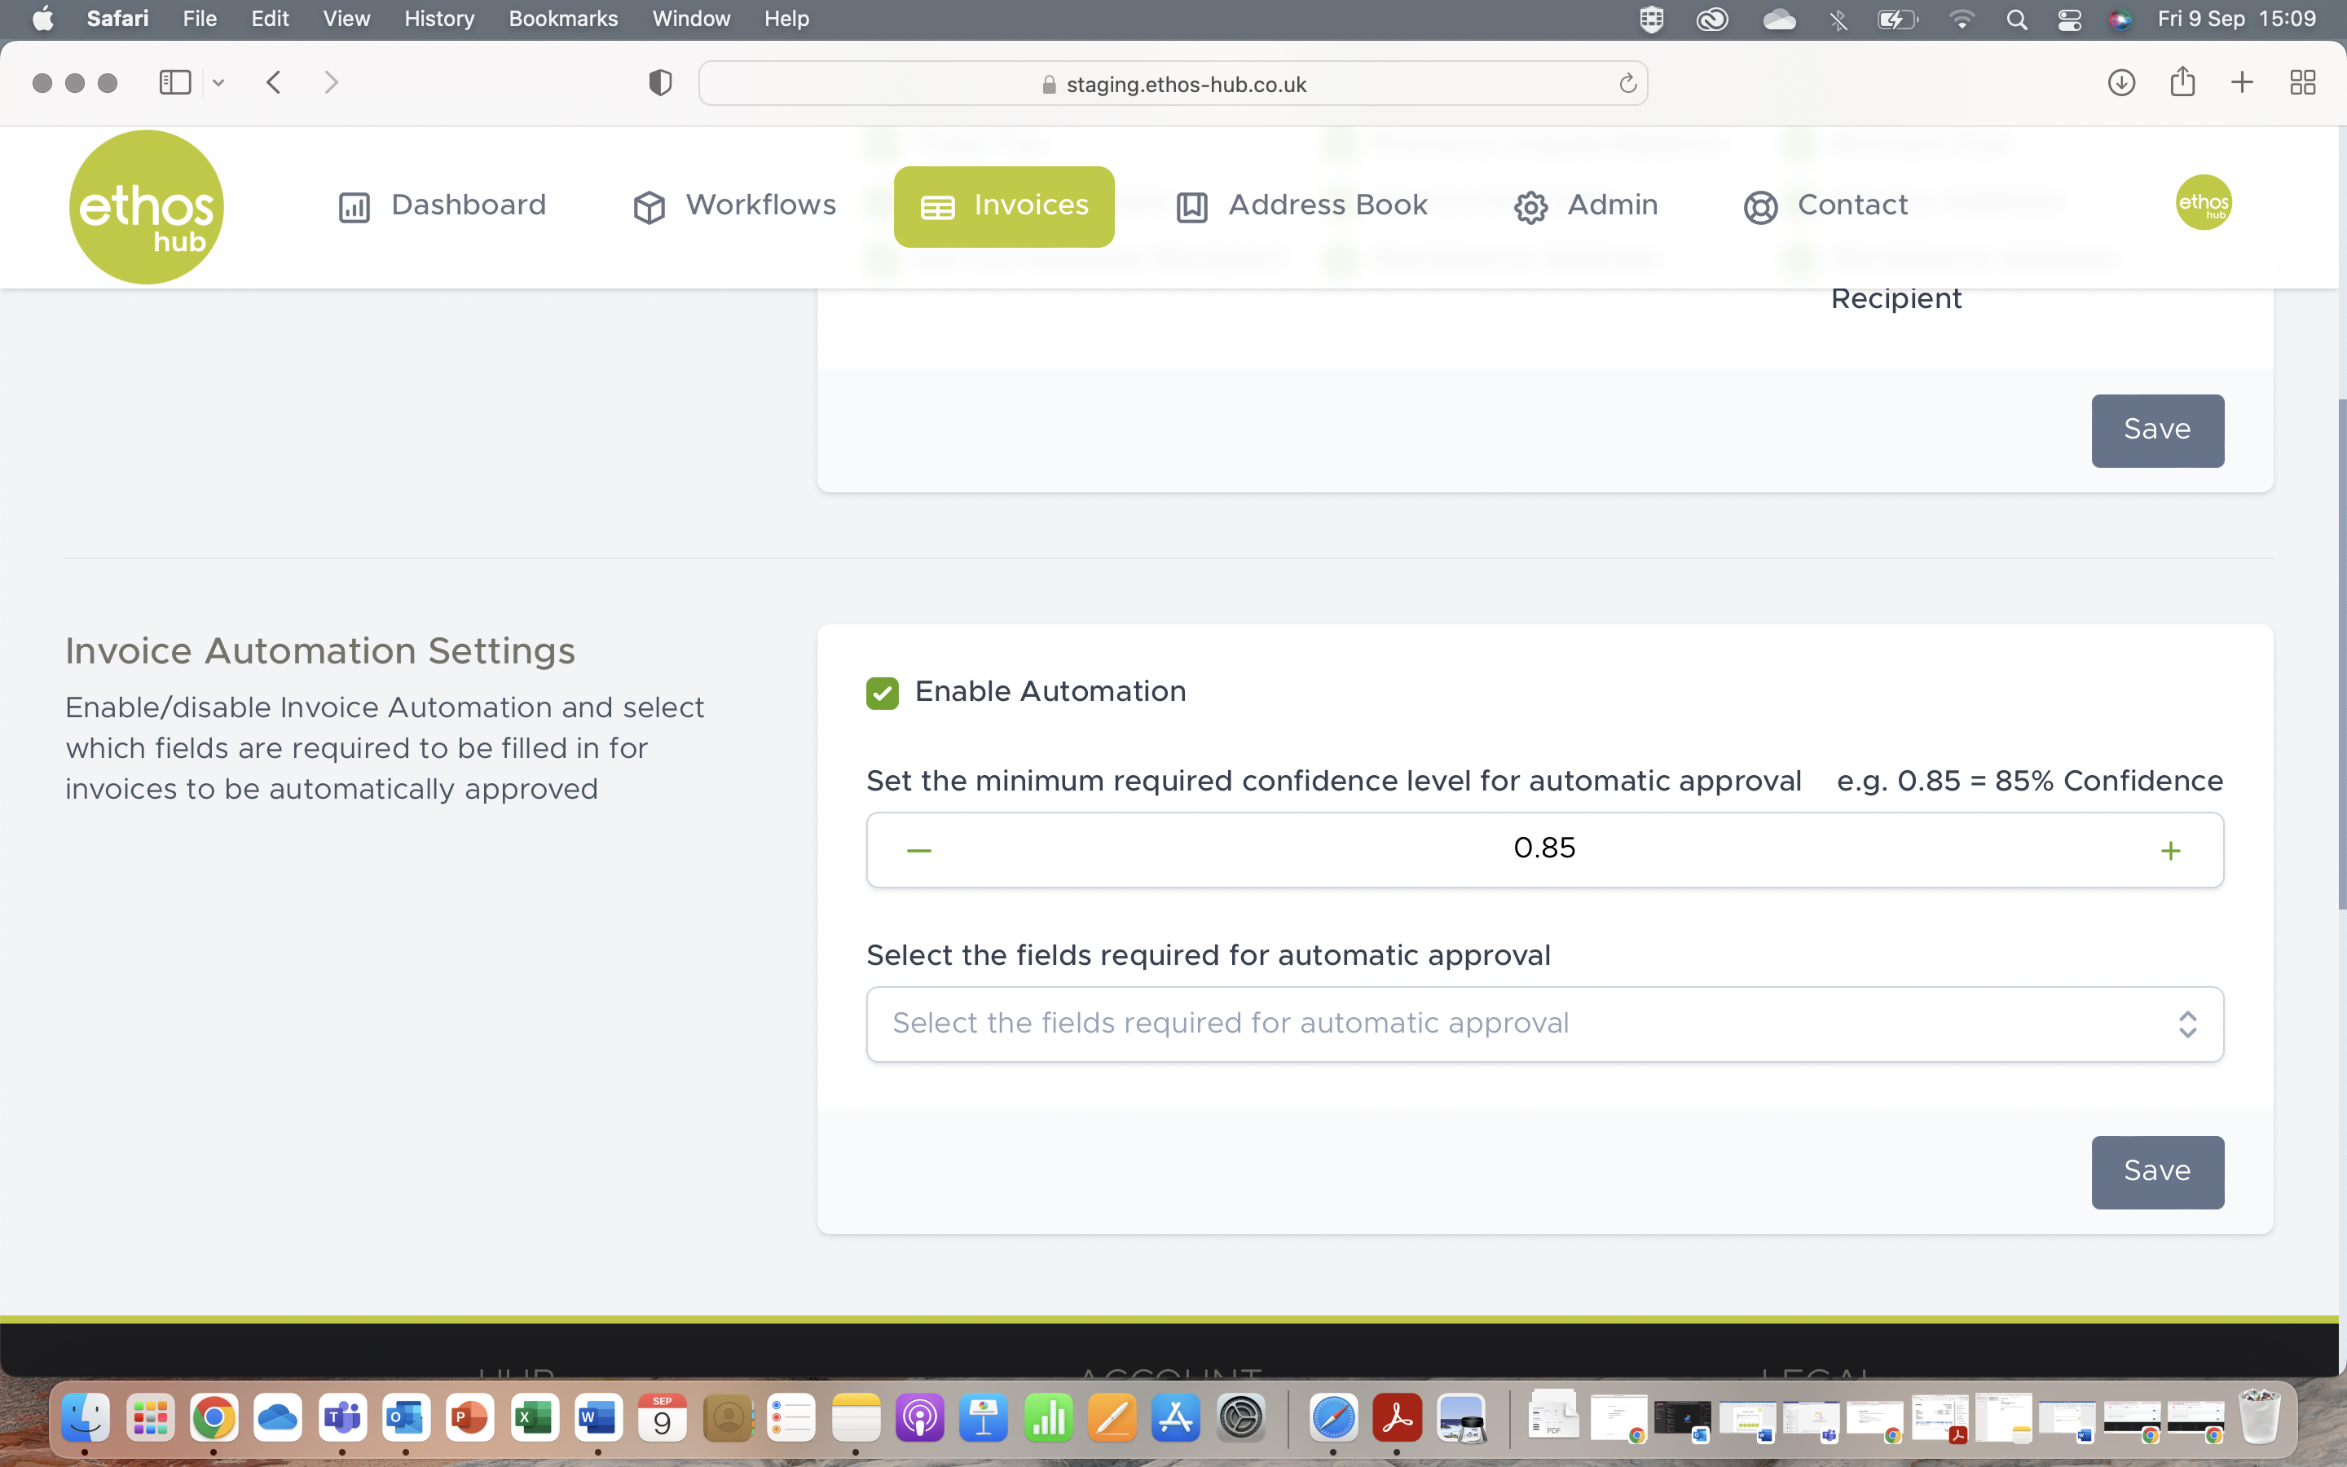Image resolution: width=2347 pixels, height=1467 pixels.
Task: Increase confidence level with plus button
Action: click(2170, 851)
